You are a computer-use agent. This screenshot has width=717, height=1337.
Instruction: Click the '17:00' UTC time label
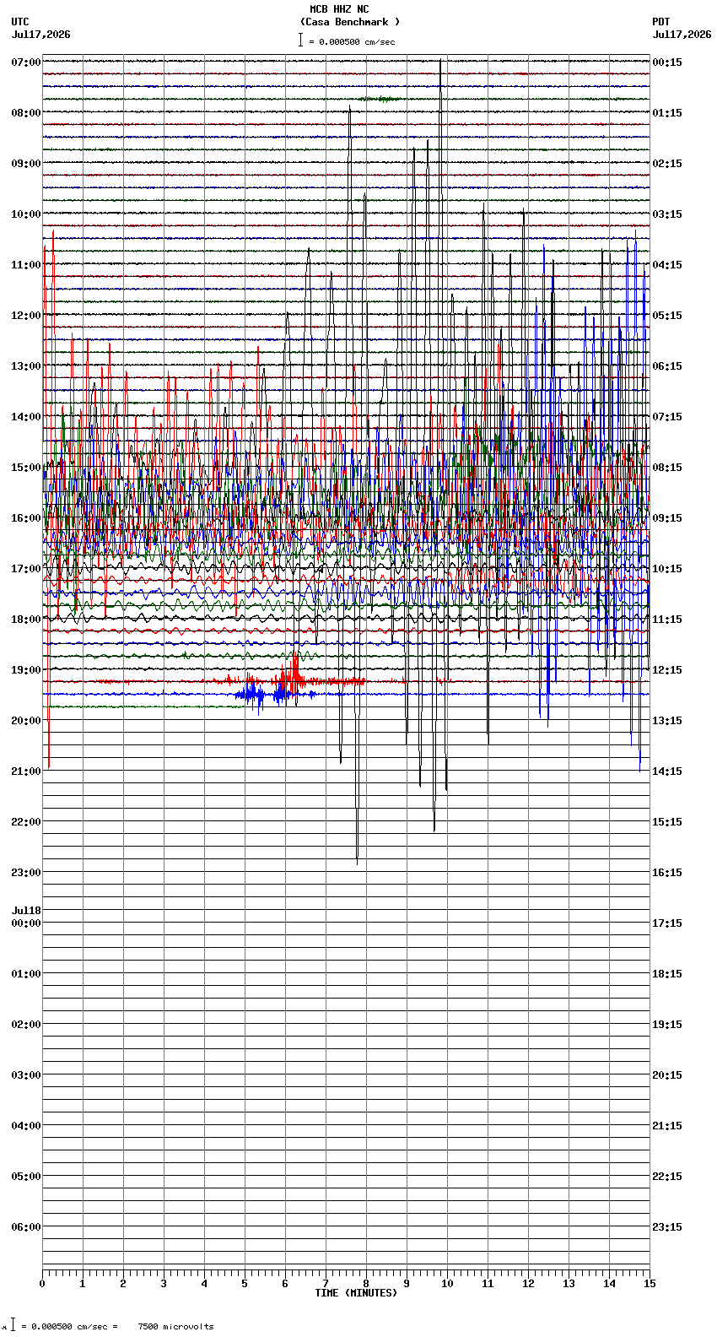coord(26,569)
